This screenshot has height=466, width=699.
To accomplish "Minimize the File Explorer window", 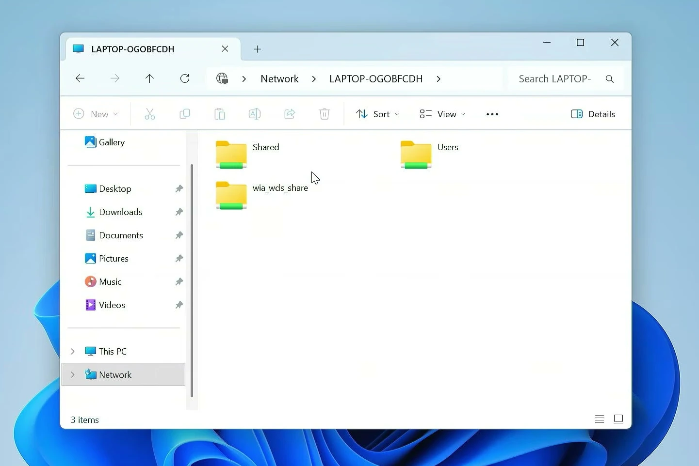I will click(547, 43).
